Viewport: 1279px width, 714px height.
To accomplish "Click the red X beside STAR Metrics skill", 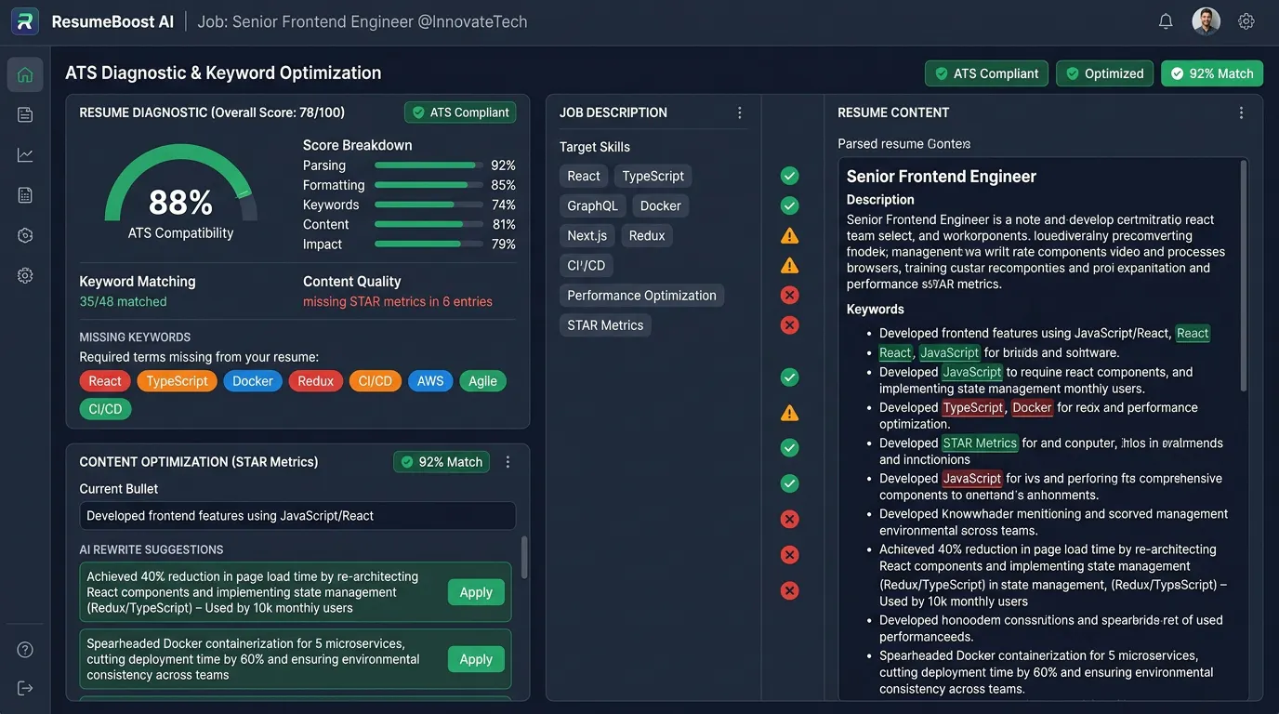I will pos(789,324).
